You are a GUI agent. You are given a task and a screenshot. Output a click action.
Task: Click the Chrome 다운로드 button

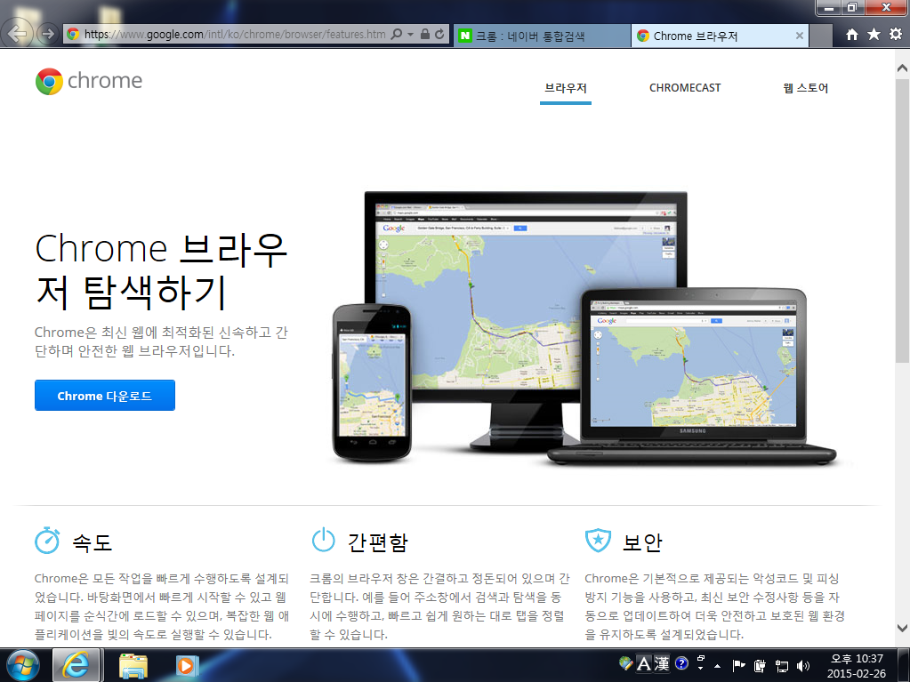[104, 396]
